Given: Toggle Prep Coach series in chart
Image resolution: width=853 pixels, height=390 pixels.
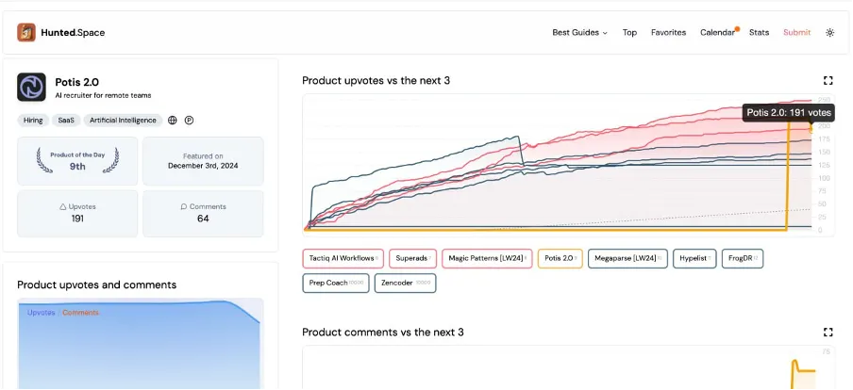Looking at the screenshot, I should pyautogui.click(x=336, y=283).
